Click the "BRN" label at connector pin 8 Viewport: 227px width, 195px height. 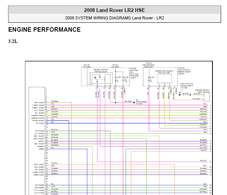53,107
